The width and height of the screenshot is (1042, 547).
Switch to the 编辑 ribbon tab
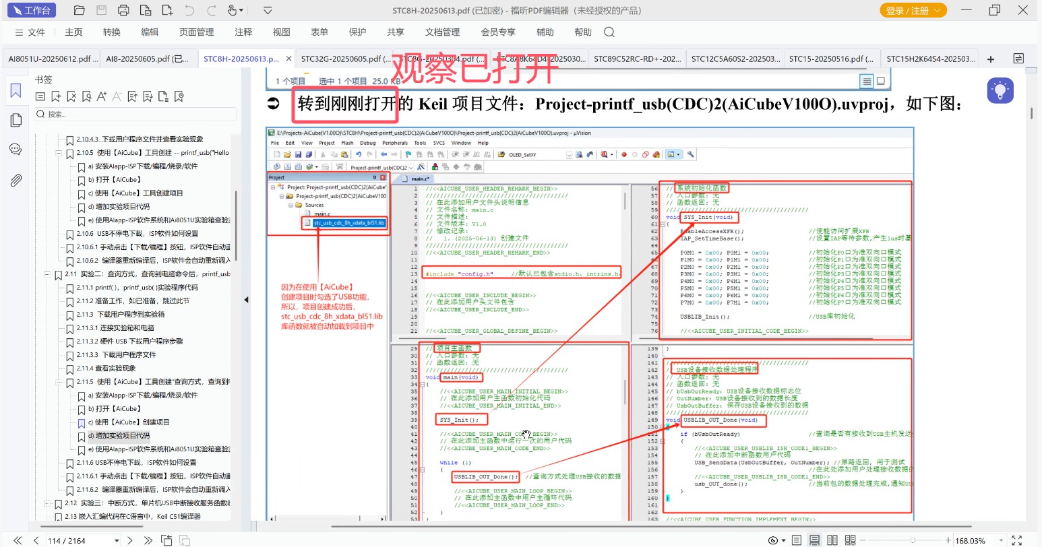(x=150, y=32)
